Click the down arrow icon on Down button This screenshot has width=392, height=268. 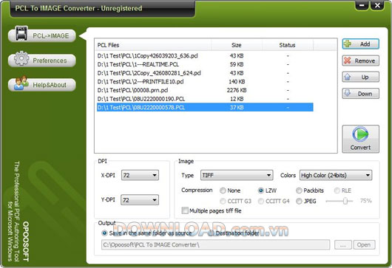348,93
